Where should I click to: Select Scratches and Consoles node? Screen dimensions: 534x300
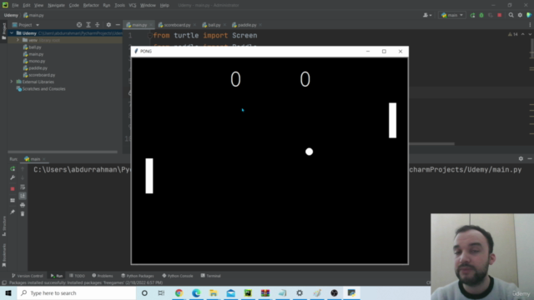(x=43, y=89)
